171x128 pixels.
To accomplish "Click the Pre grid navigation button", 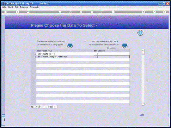I will click(x=37, y=107).
